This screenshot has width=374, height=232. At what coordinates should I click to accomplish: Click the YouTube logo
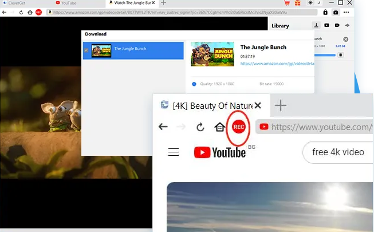click(x=220, y=152)
